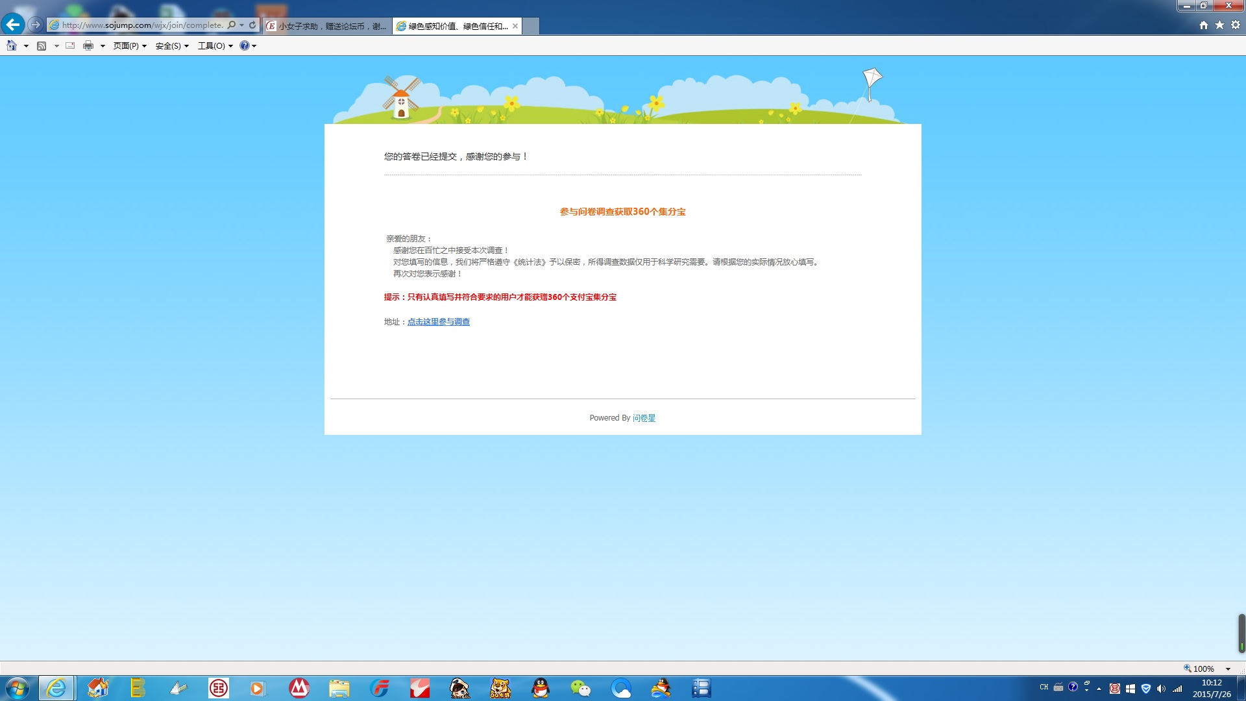The image size is (1246, 701).
Task: Open a new blank tab
Action: click(531, 26)
